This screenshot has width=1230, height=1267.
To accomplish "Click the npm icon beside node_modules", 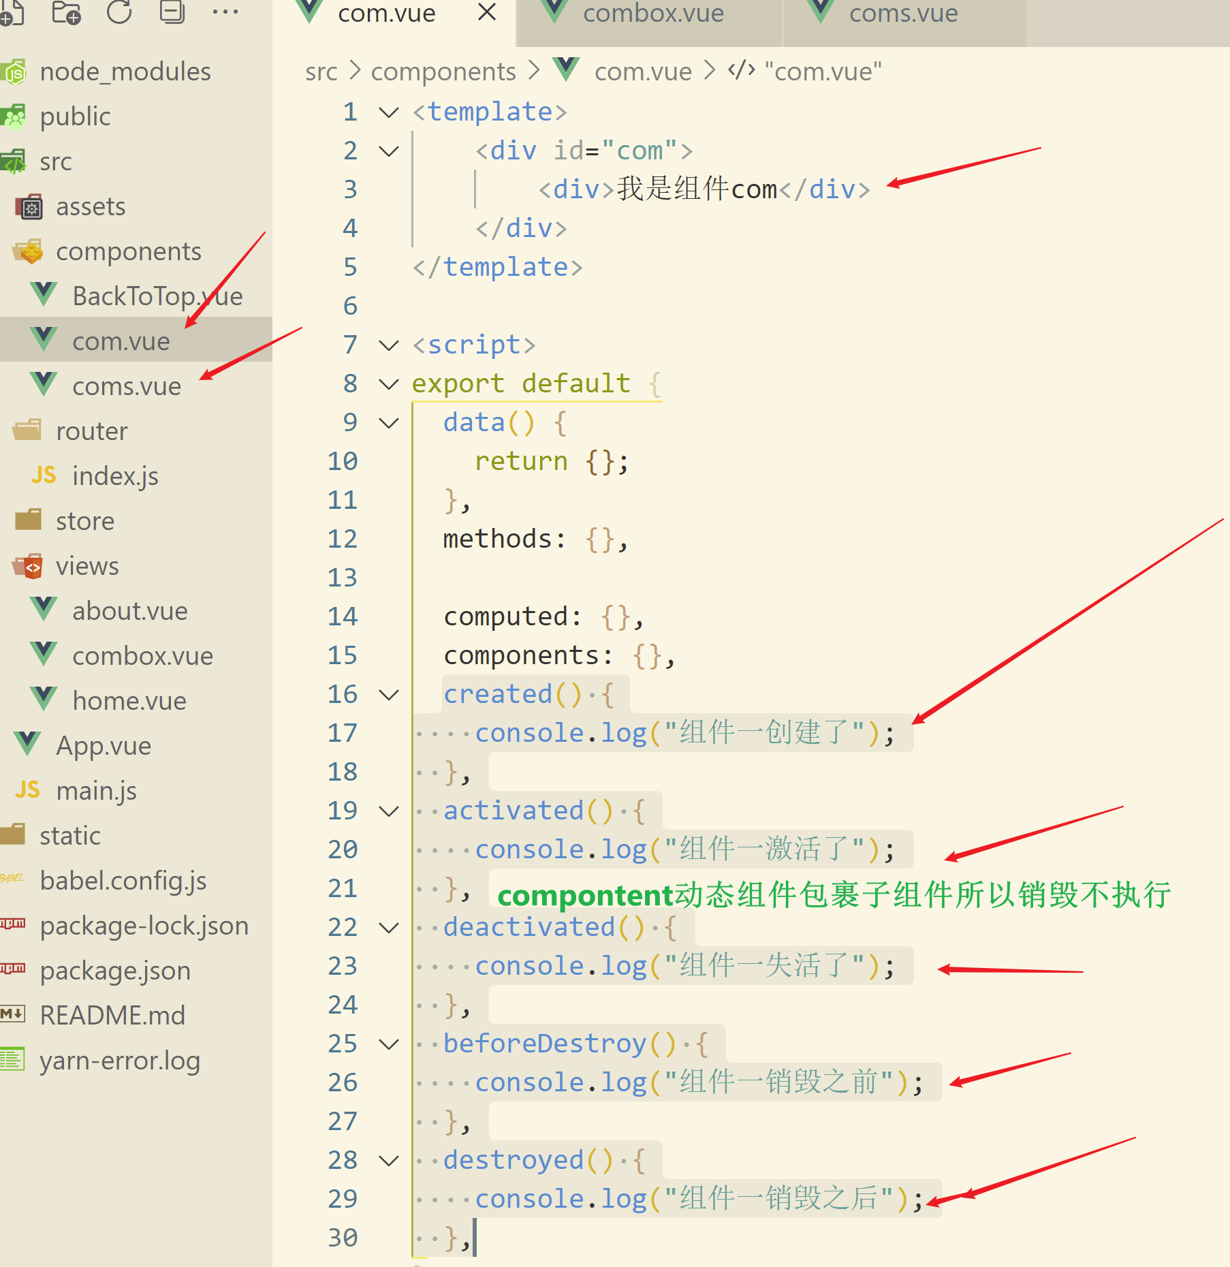I will (x=16, y=71).
